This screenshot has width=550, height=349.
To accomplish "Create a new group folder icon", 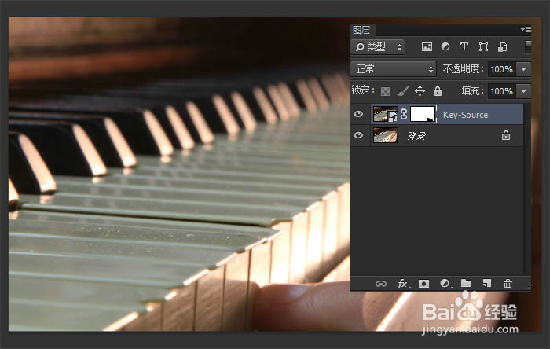I will tap(466, 283).
